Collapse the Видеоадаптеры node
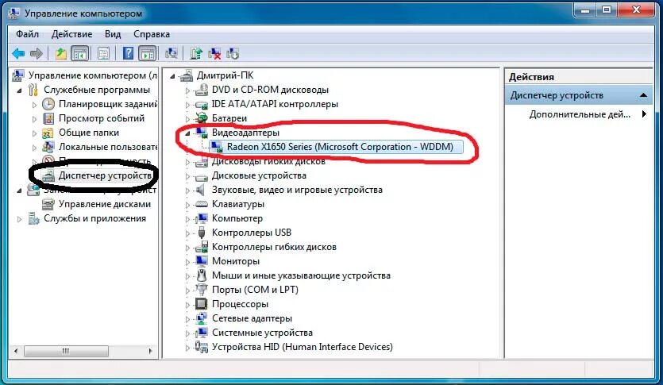 [187, 133]
